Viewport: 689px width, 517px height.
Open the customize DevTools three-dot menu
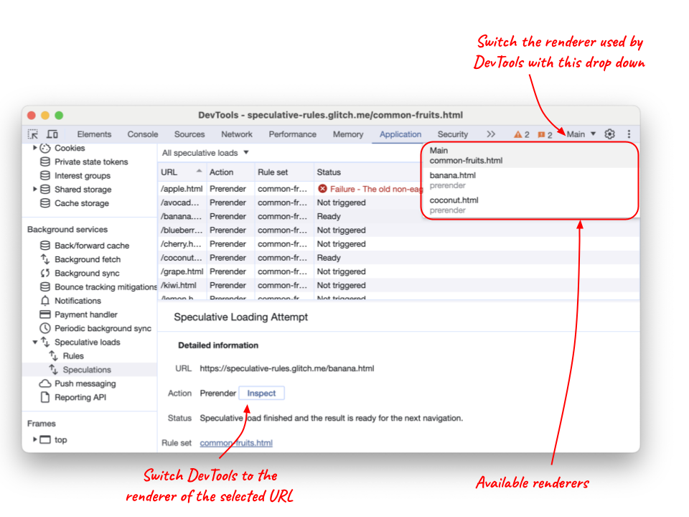tap(628, 134)
